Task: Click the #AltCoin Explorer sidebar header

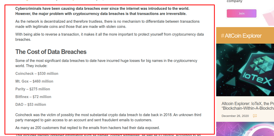Action: tap(245, 36)
